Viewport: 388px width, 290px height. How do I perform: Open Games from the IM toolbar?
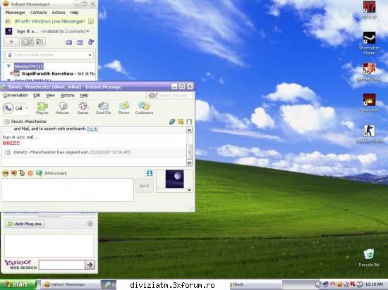point(83,108)
